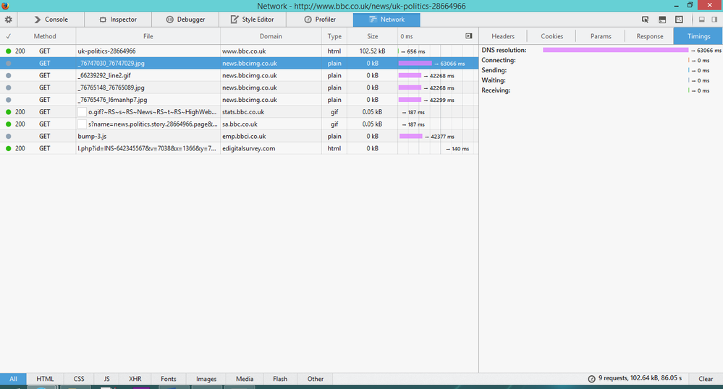Sort requests by Domain column

click(271, 36)
